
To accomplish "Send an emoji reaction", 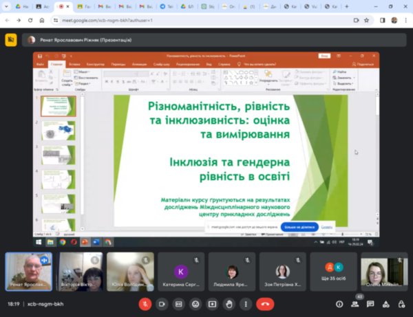I will coord(195,303).
